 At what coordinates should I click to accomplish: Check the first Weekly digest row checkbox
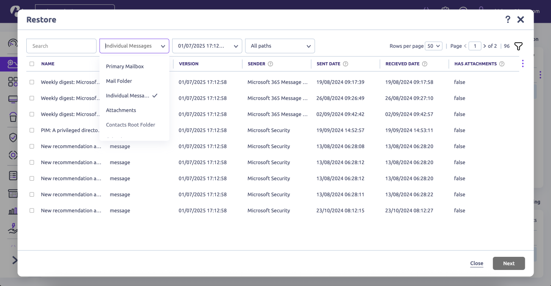point(31,82)
